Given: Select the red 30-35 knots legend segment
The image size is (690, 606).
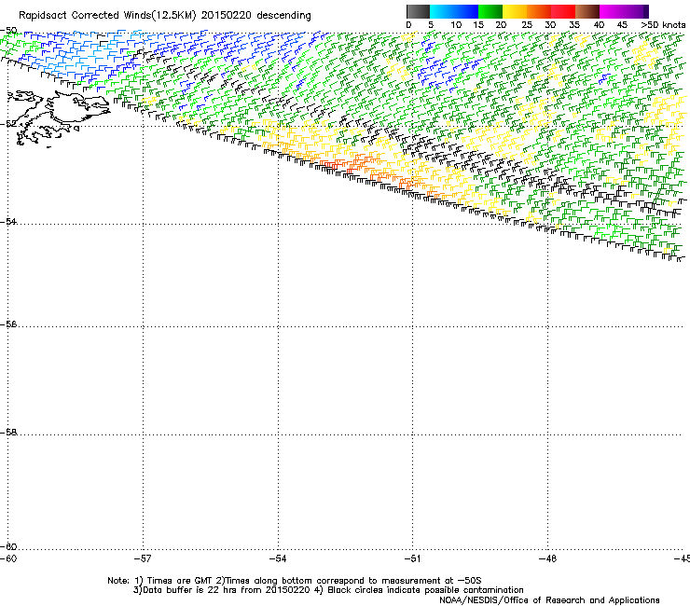Looking at the screenshot, I should pyautogui.click(x=563, y=12).
